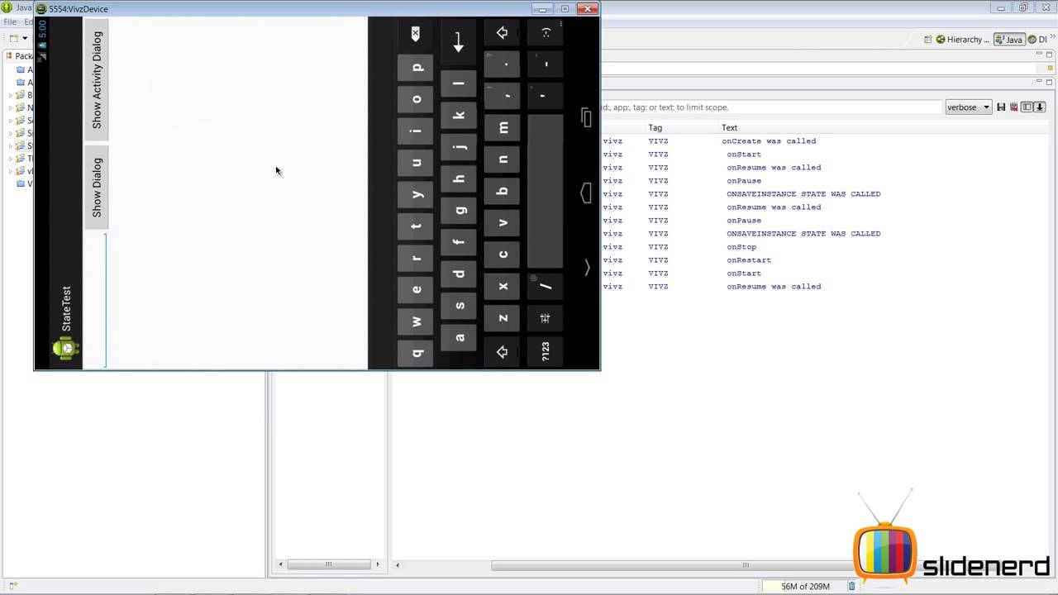Run garbage collector trash icon
This screenshot has width=1058, height=595.
(x=851, y=587)
